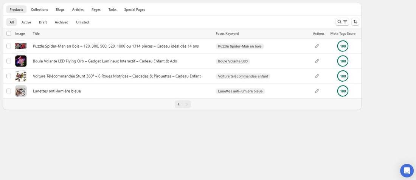Open the Articles tab
This screenshot has width=416, height=180.
tap(78, 9)
